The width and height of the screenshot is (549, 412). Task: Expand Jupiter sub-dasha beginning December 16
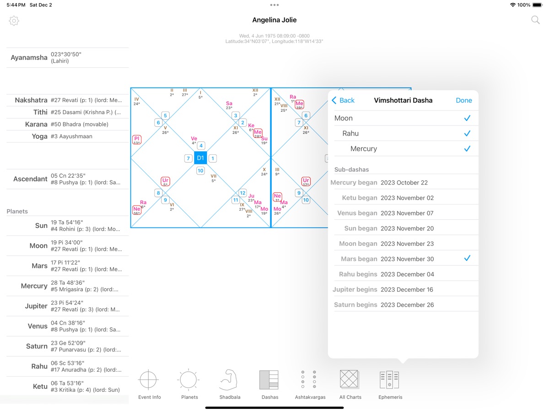click(404, 289)
